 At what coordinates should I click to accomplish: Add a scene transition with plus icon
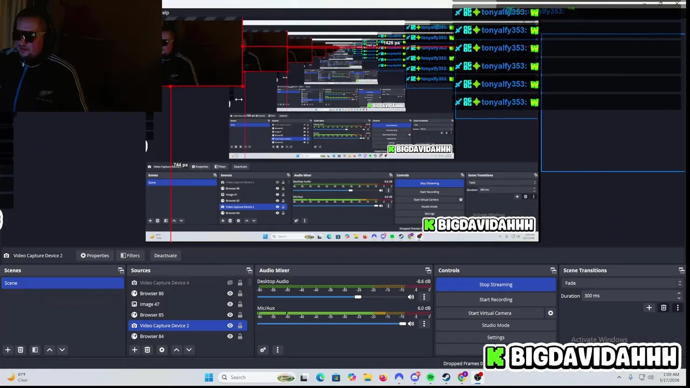point(649,308)
